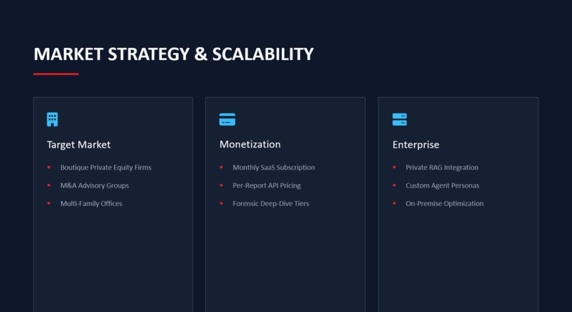Click the red bullet before Private RAG Integration
The width and height of the screenshot is (572, 312).
395,167
